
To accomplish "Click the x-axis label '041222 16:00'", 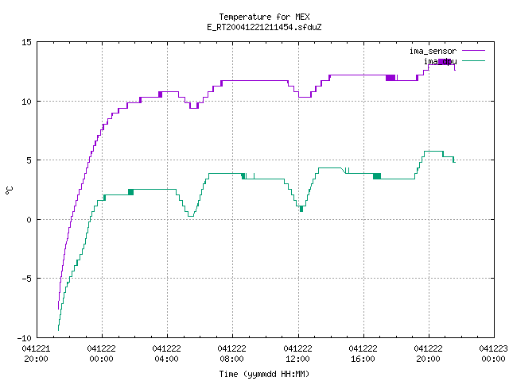I will 363,354.
